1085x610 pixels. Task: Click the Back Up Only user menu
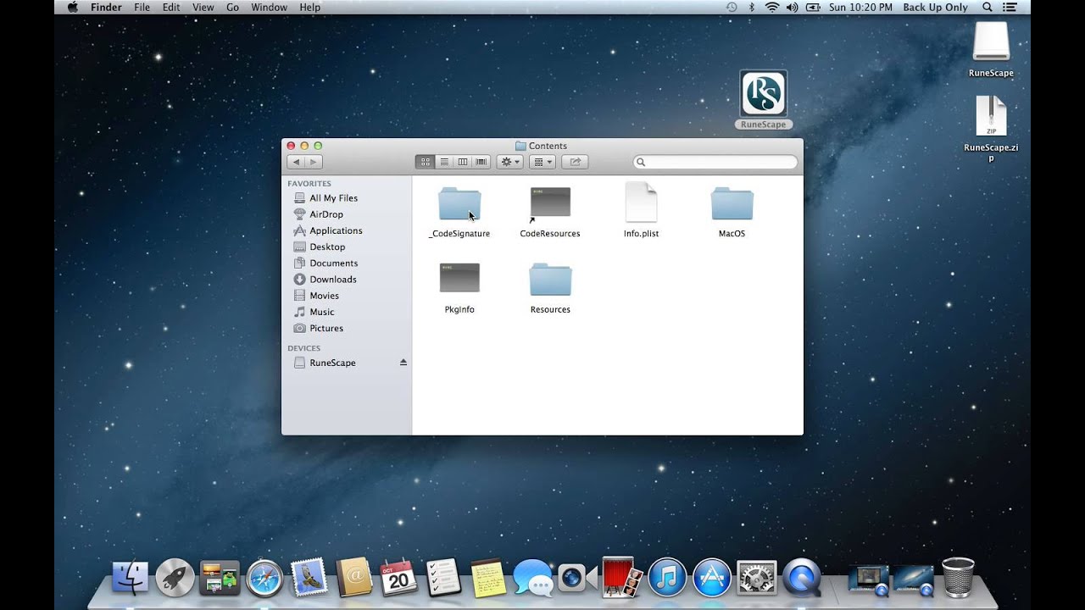pos(935,7)
